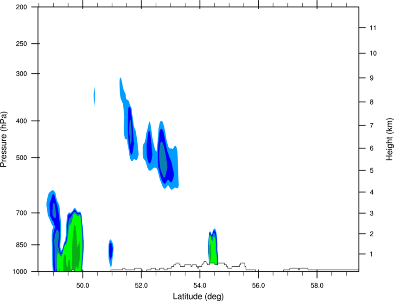Pick the 3 km height label
The image size is (394, 301).
tap(371, 213)
